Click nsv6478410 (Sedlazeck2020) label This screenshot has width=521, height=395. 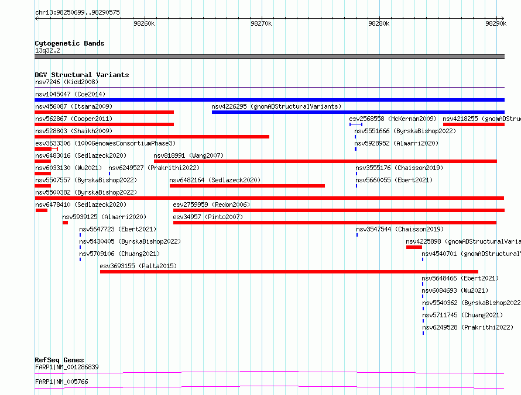pos(81,205)
